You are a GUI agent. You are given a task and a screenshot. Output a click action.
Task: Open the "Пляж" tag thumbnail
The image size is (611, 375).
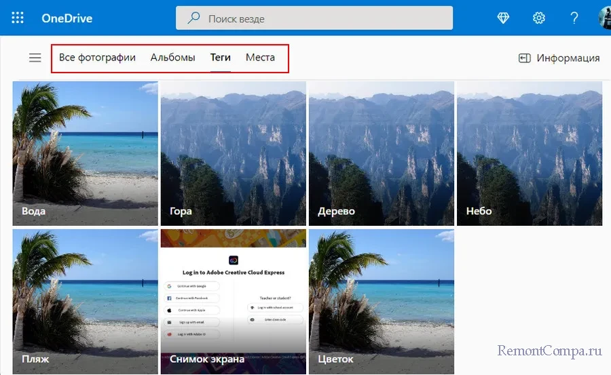pyautogui.click(x=86, y=302)
